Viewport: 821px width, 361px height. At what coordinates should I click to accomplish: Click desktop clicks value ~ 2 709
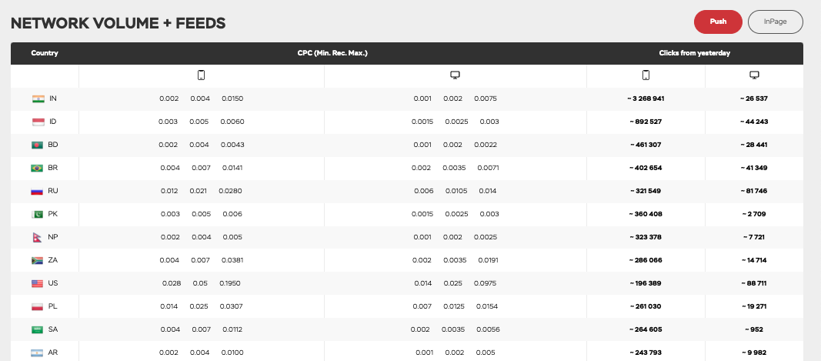point(754,214)
